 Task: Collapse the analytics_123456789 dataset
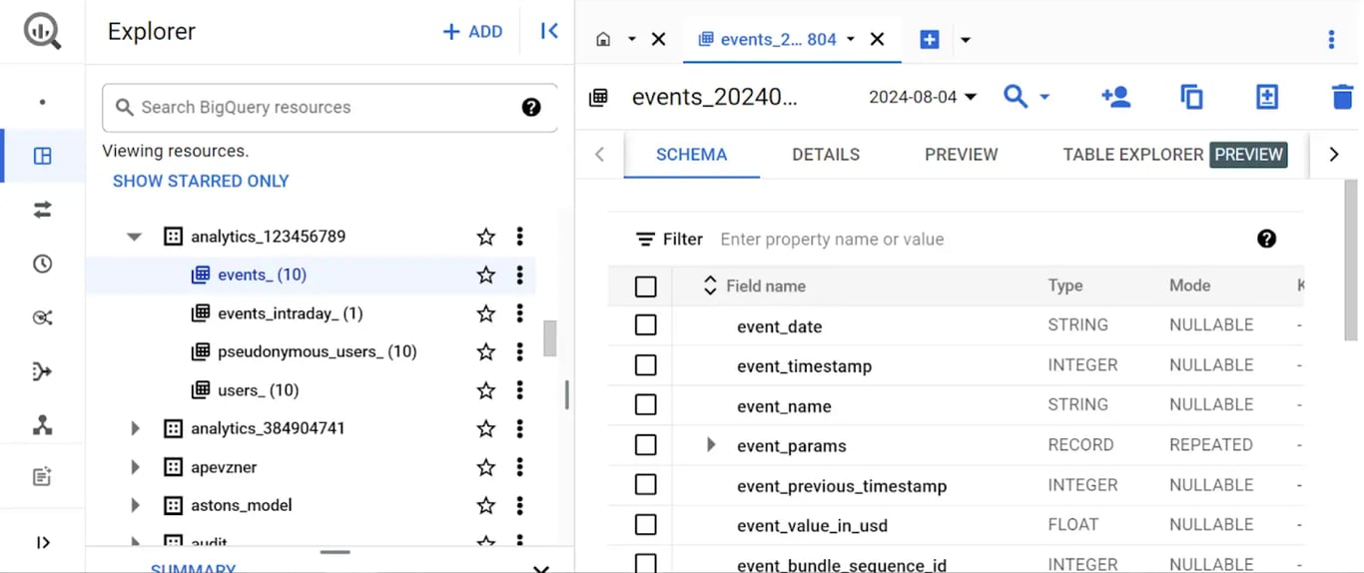pos(135,237)
